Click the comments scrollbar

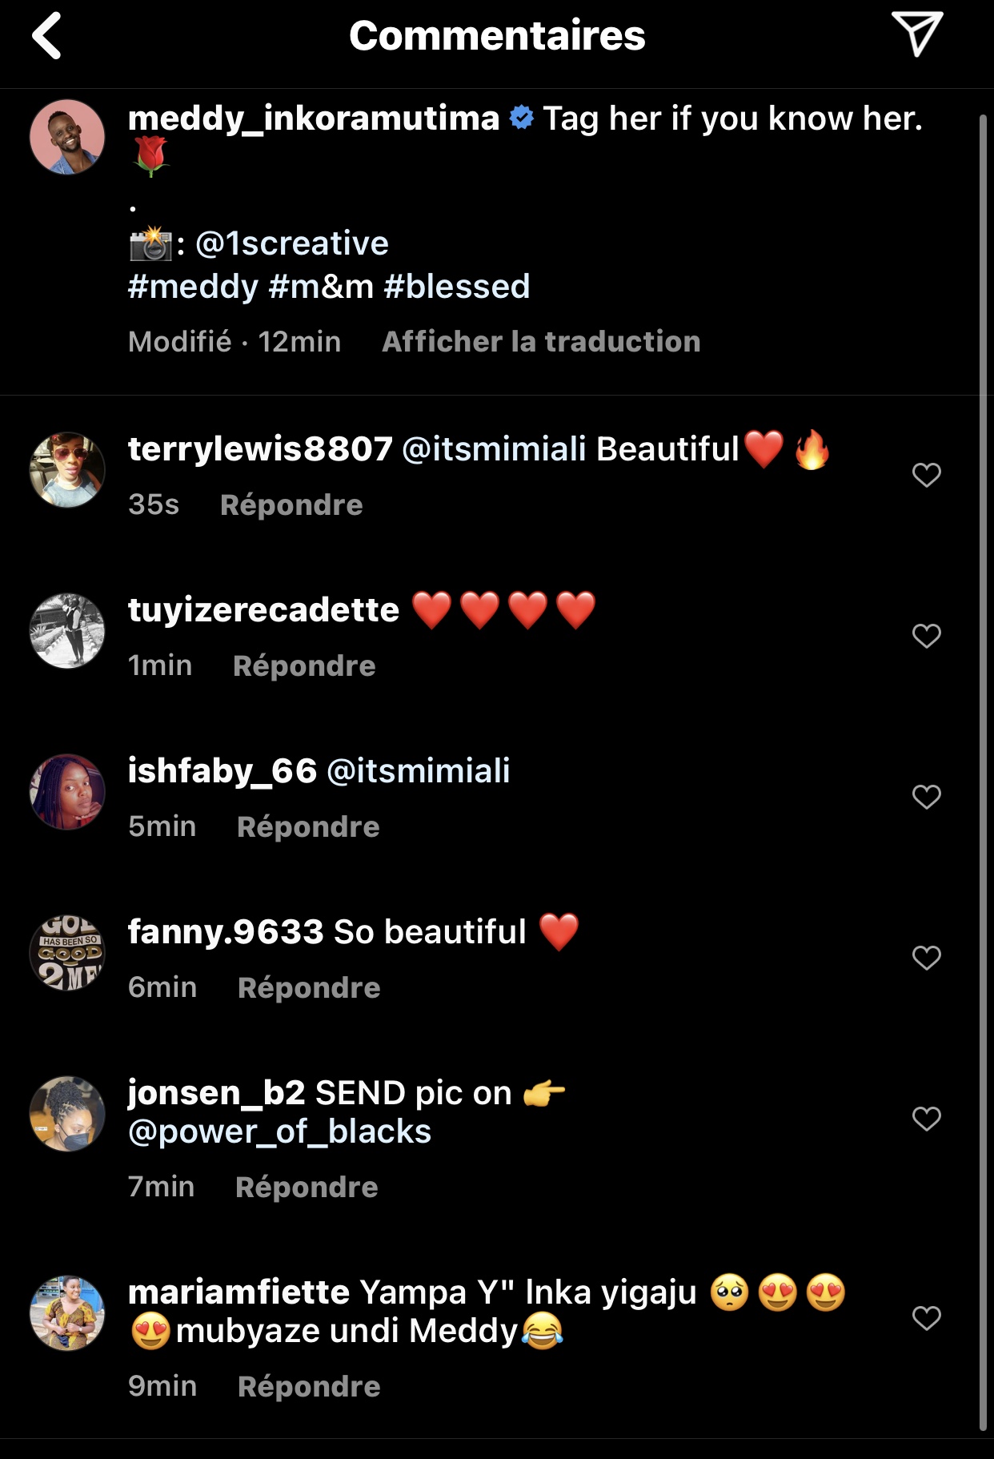pos(983,769)
